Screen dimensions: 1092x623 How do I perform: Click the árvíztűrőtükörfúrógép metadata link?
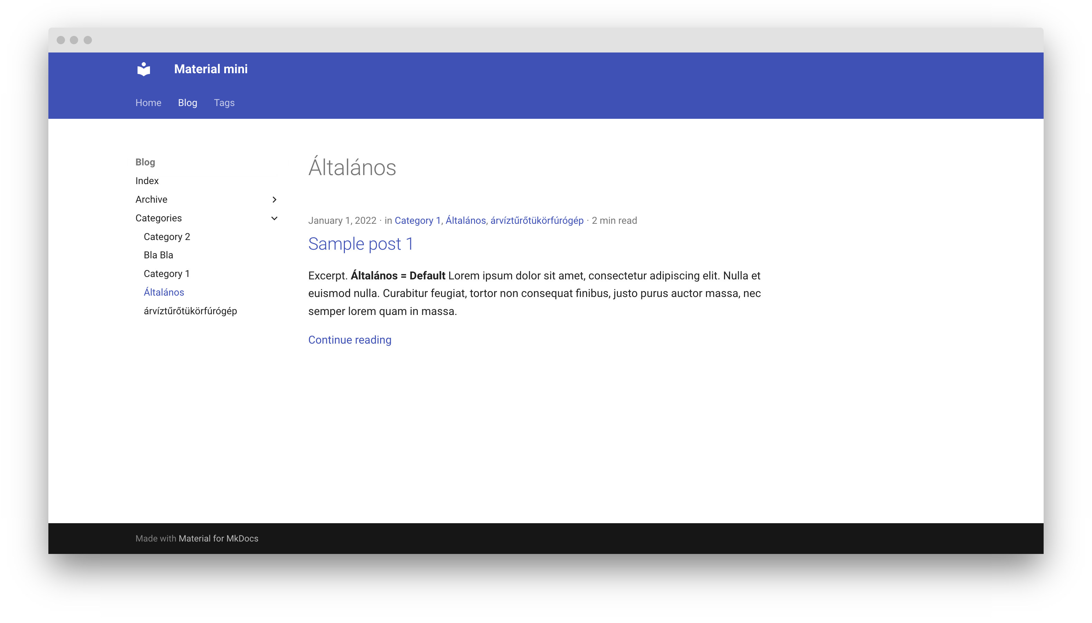coord(536,220)
